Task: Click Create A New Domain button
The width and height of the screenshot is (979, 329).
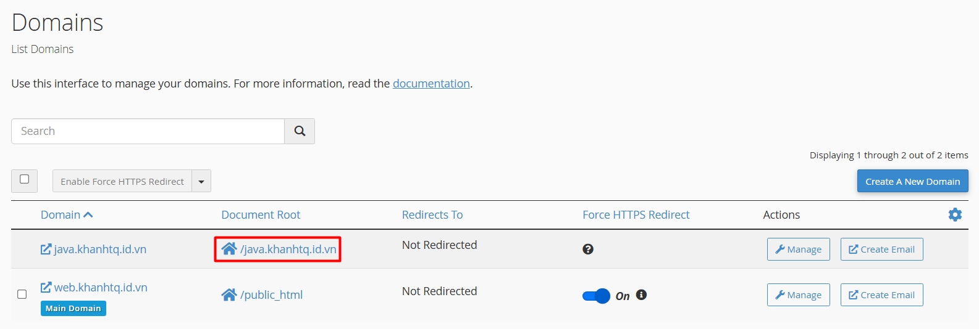Action: click(x=912, y=182)
